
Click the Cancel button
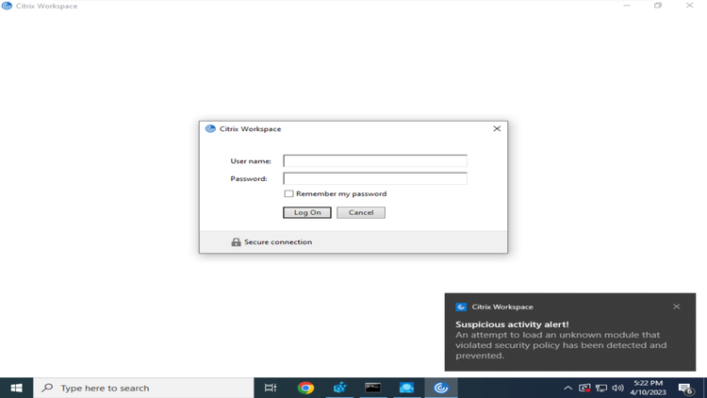tap(361, 212)
